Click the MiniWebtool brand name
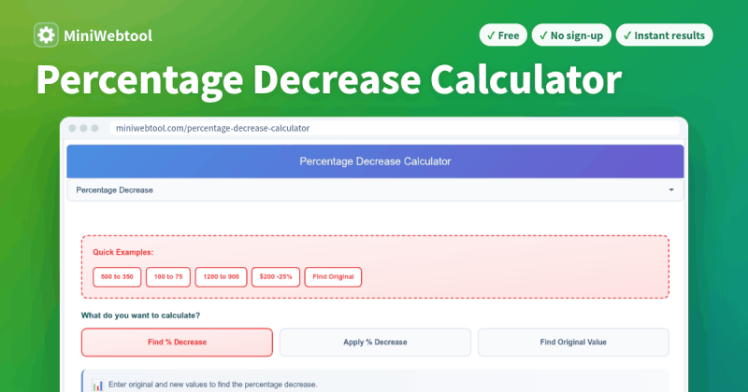The image size is (748, 392). (x=108, y=35)
